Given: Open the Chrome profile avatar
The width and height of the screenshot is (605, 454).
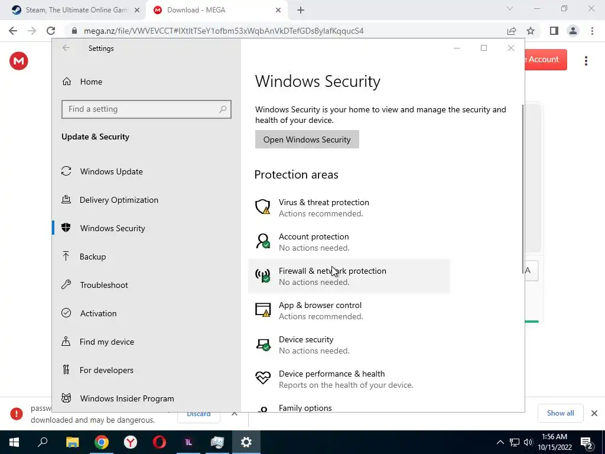Looking at the screenshot, I should click(573, 31).
